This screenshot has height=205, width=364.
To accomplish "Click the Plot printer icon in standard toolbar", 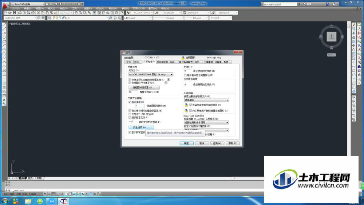I will (x=20, y=13).
